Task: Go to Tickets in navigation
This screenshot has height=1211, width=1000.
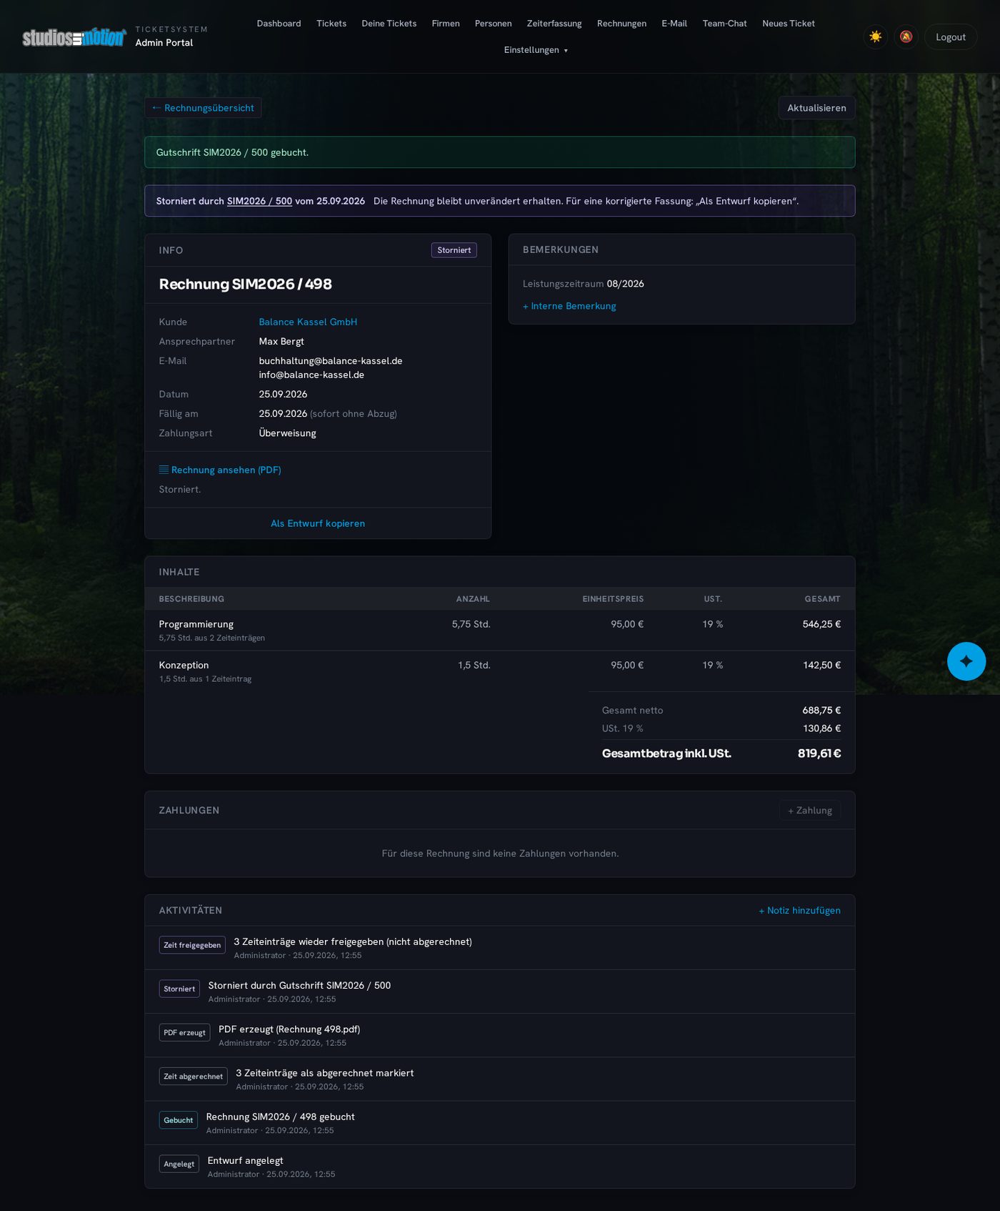Action: 331,24
